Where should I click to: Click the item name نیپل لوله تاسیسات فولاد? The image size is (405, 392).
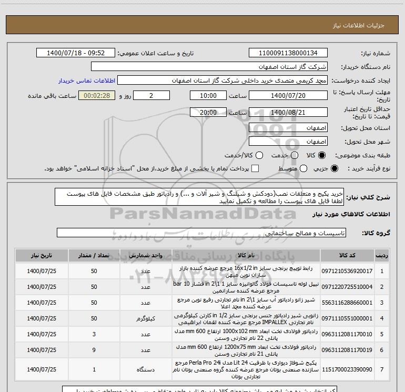(246, 287)
